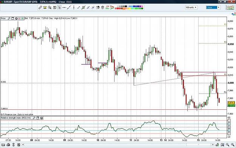Screen dimensions: 236x148
Task: Click the current price label 7,974.3
Action: [231, 103]
